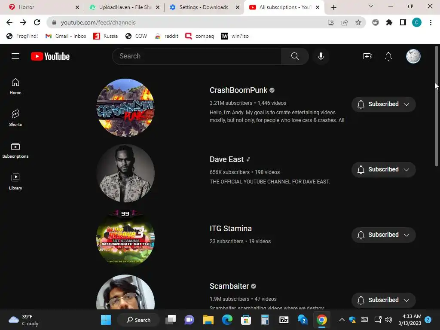
Task: Switch to Settings - Downloads tab
Action: pos(203,7)
